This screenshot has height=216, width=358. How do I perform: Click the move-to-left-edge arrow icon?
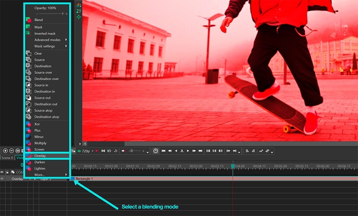pos(228,151)
